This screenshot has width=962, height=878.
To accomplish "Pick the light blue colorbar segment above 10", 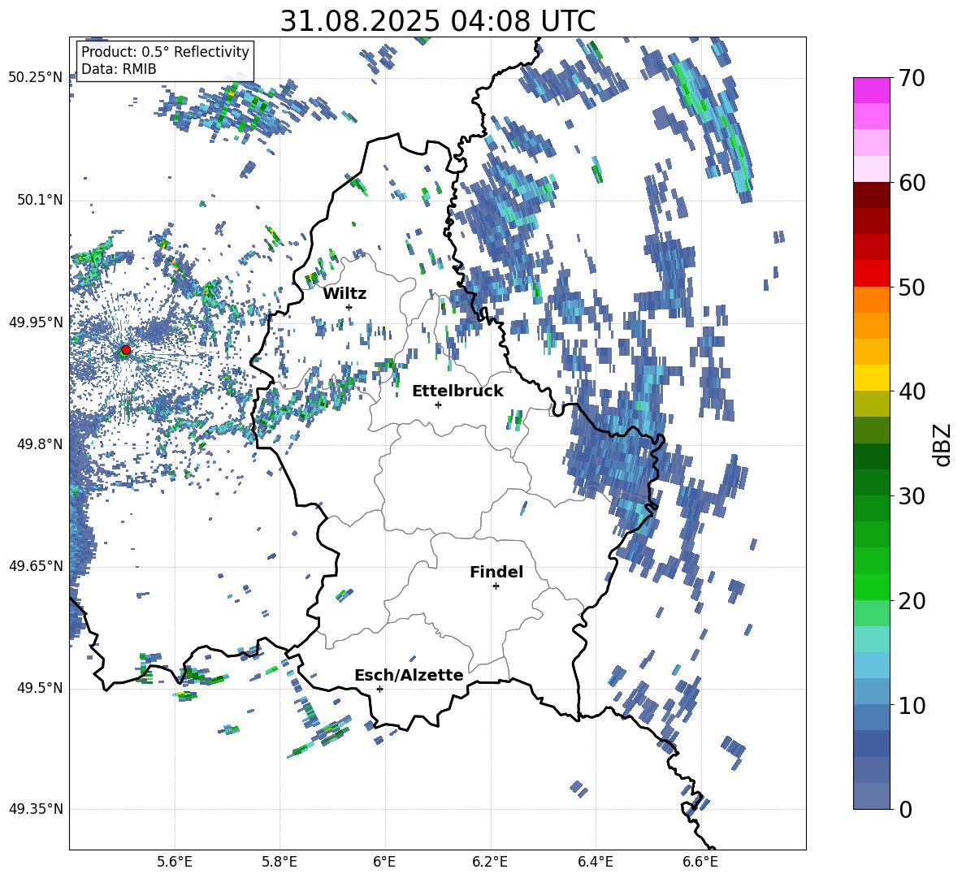I will [x=872, y=666].
